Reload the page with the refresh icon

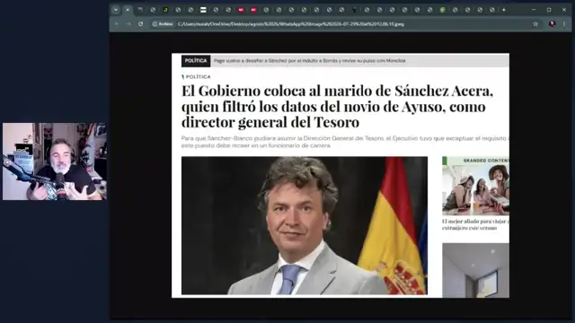(141, 24)
